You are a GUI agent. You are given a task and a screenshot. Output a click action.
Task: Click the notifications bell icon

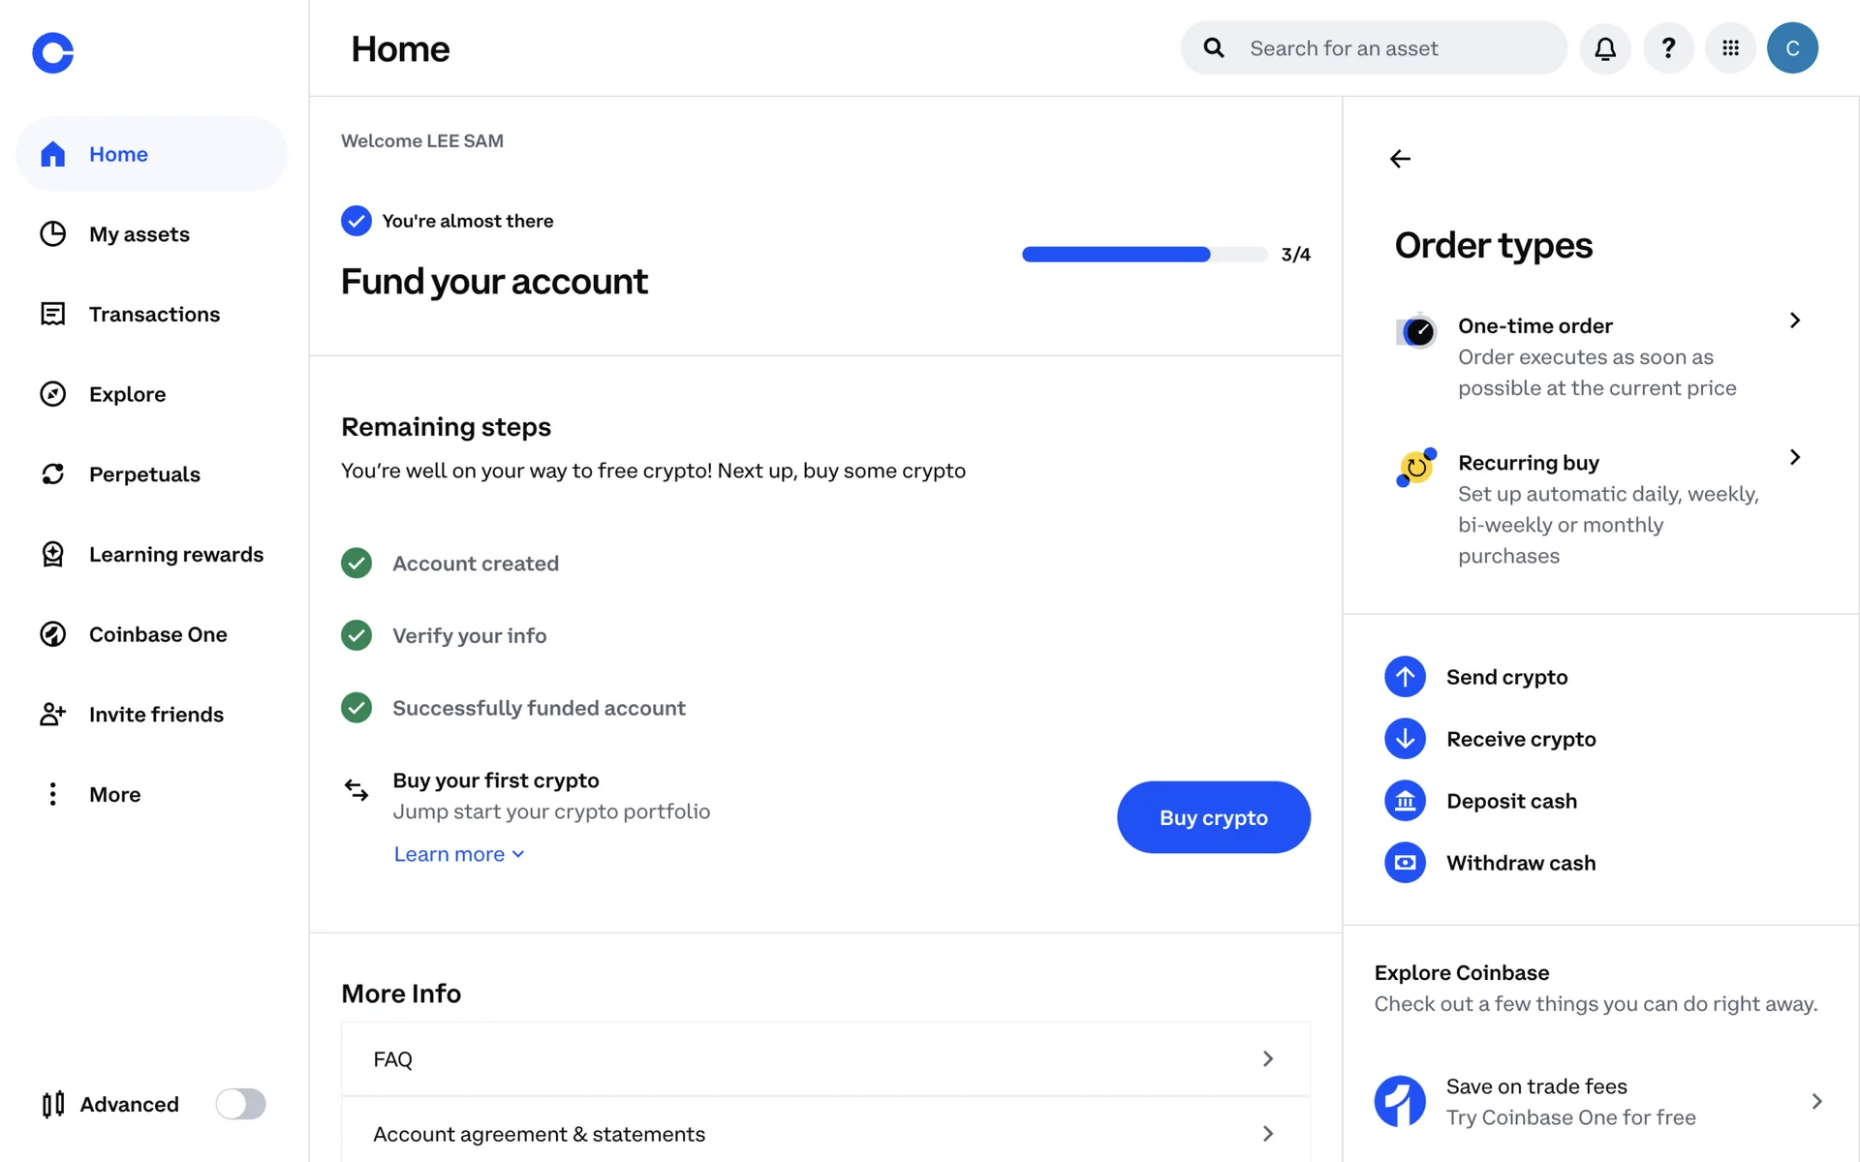pos(1605,48)
